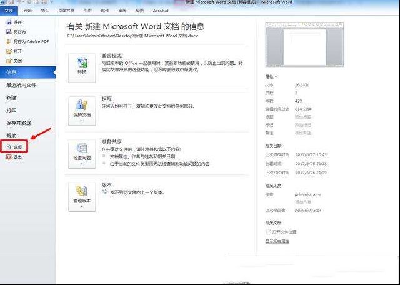The image size is (400, 285).
Task: Click the 创建时间 2017/6/26 21:18 value
Action: point(311,164)
